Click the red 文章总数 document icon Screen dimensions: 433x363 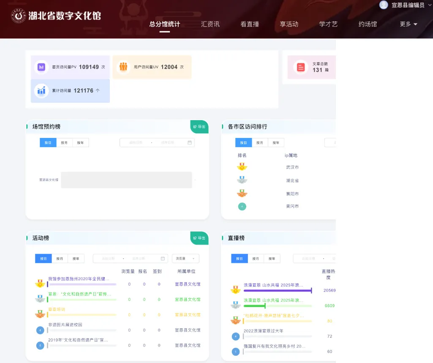[300, 67]
